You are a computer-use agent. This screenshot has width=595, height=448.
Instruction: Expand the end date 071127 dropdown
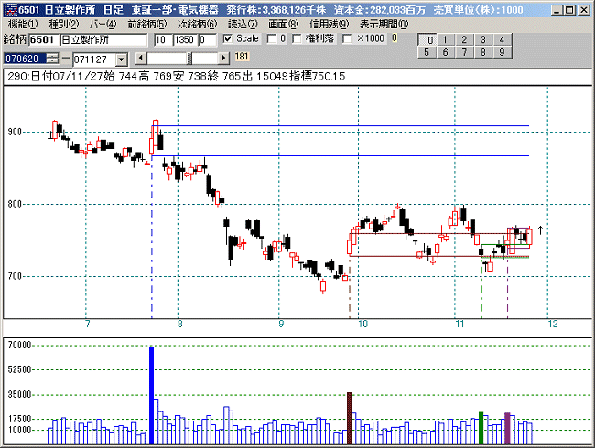pos(123,59)
